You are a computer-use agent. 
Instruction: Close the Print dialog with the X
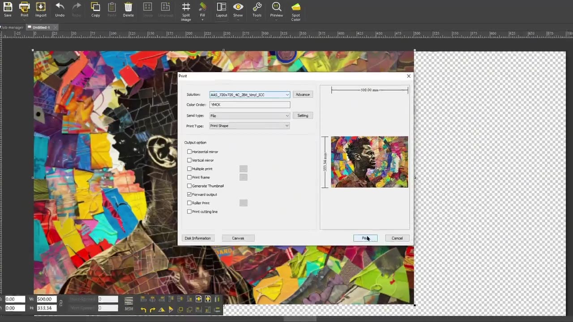[x=408, y=76]
